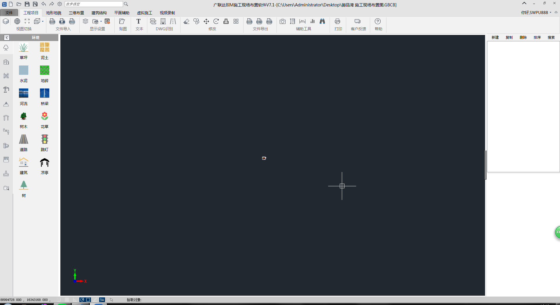The image size is (560, 305).
Task: Click the fullscreen expand view icon
Action: click(27, 21)
